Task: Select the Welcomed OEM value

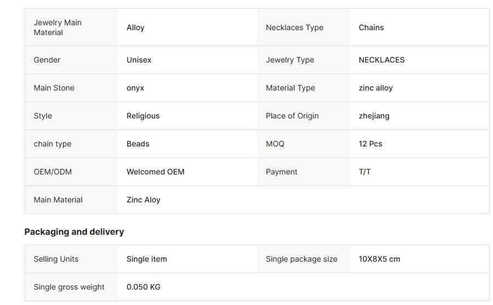Action: pos(156,172)
